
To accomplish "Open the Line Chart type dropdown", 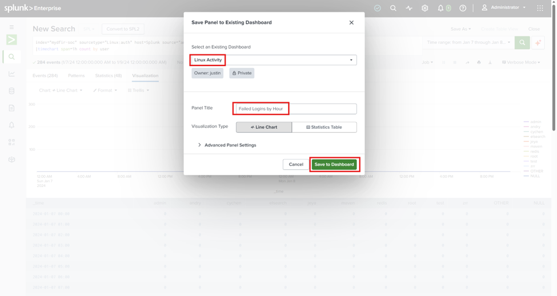I will 61,90.
